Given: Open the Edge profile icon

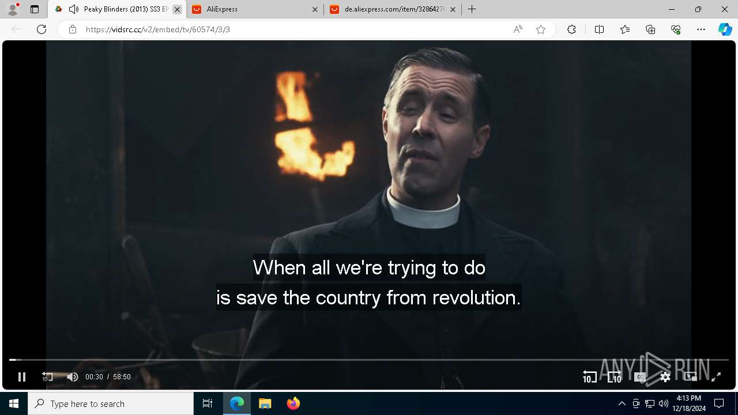Looking at the screenshot, I should click(x=13, y=9).
